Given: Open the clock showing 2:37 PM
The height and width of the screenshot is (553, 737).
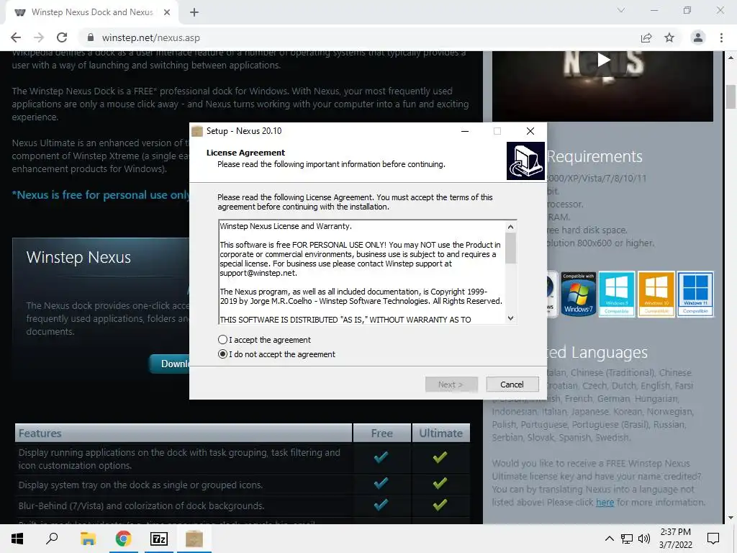Looking at the screenshot, I should 675,539.
